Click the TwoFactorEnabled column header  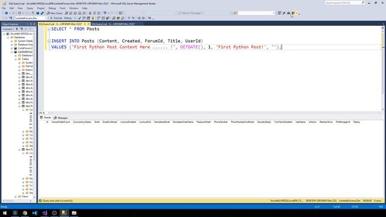click(x=283, y=122)
